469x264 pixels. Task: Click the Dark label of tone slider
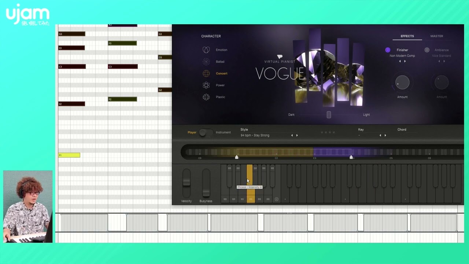291,115
